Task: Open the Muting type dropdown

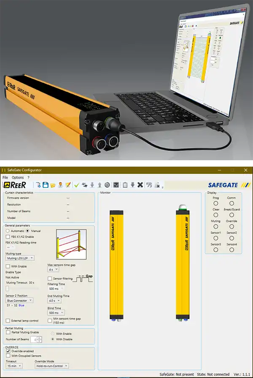Action: pyautogui.click(x=20, y=258)
